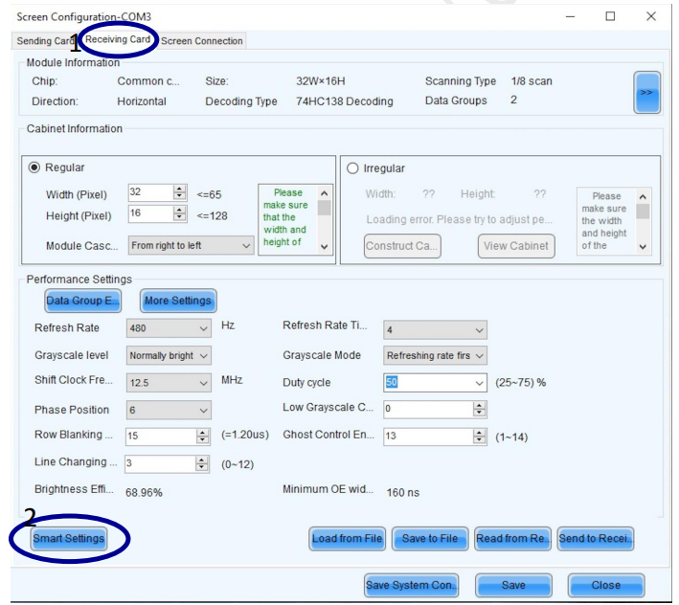Click the Low Grayscale Compensation field

428,409
